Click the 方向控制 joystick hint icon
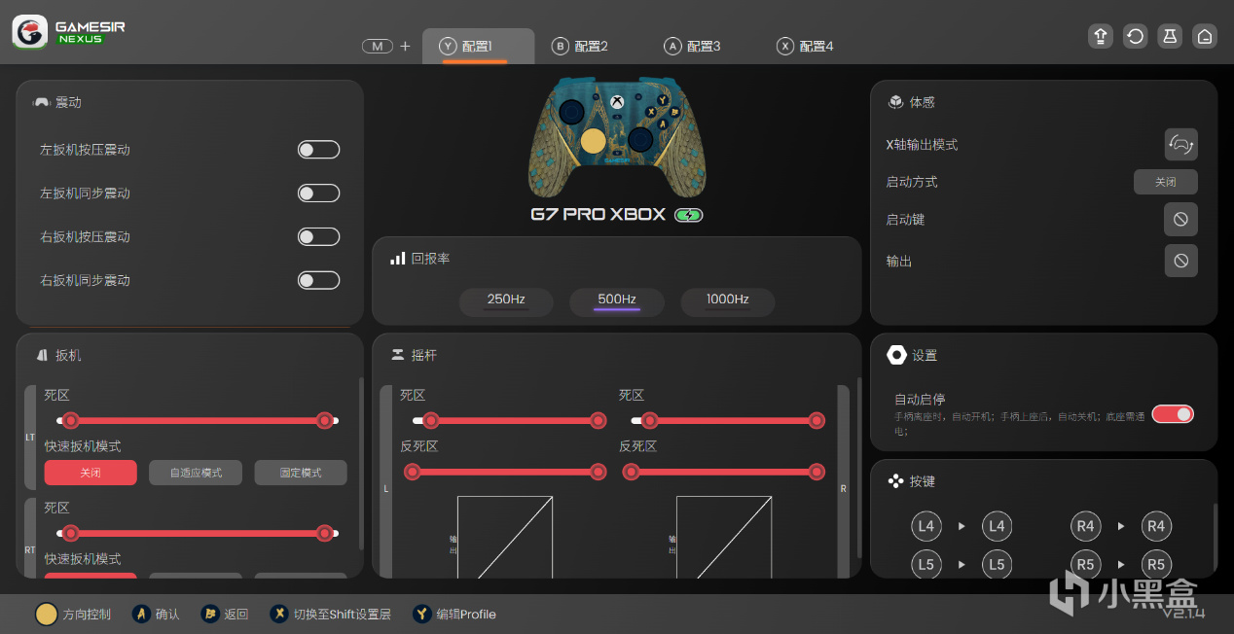 point(46,614)
